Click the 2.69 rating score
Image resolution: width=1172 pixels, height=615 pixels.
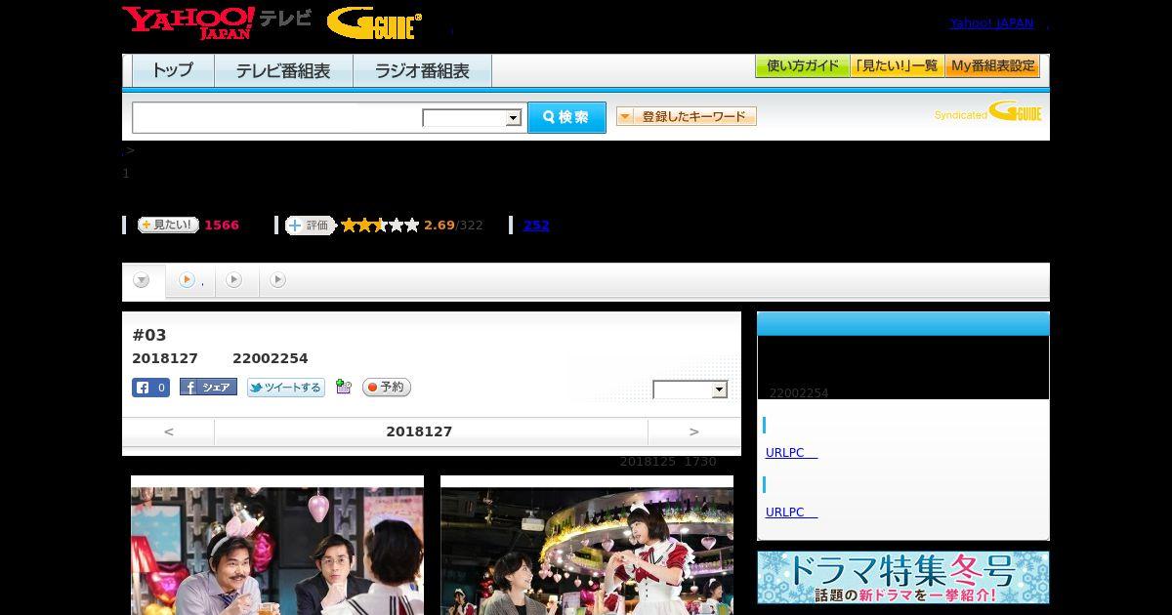click(x=439, y=225)
